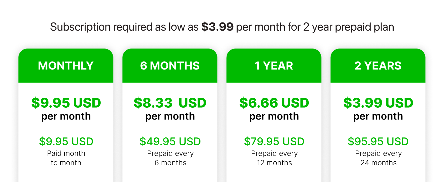
Task: Click the $6.66 USD per month price
Action: (274, 103)
